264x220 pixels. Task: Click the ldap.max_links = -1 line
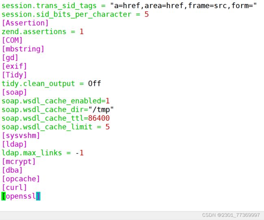click(x=43, y=153)
